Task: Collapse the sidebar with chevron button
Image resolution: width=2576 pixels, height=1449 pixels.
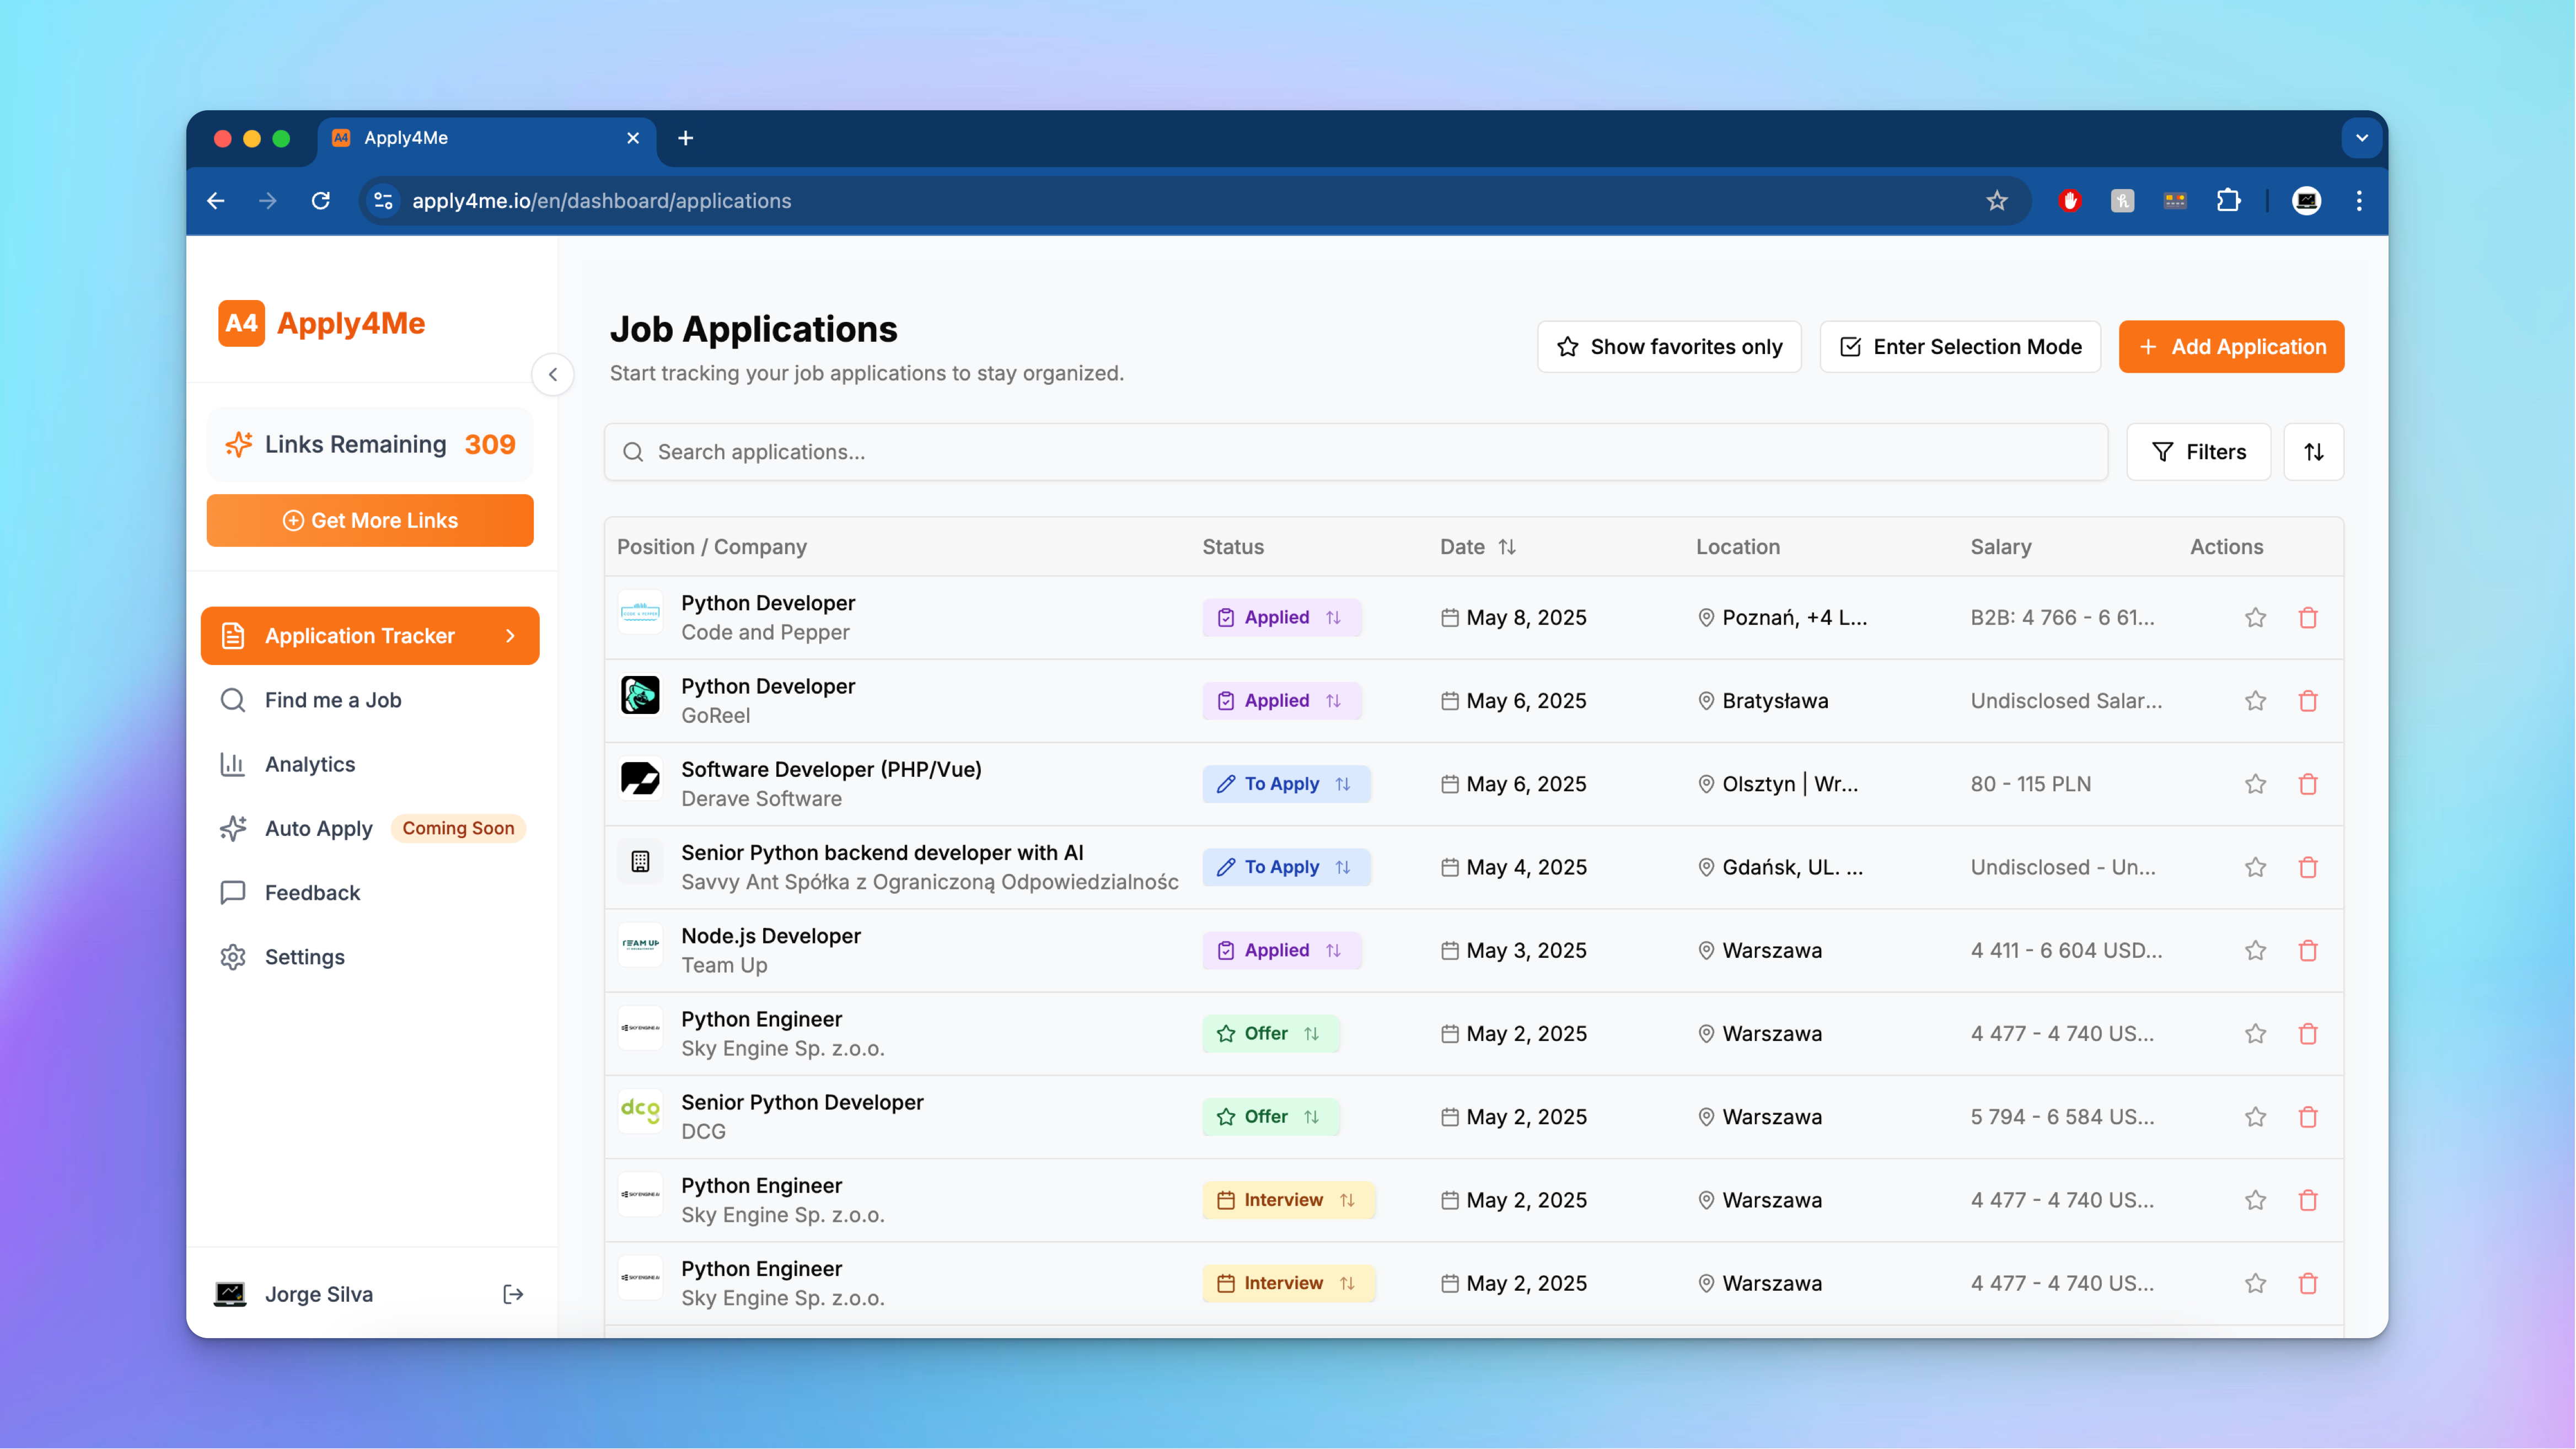Action: click(x=553, y=375)
